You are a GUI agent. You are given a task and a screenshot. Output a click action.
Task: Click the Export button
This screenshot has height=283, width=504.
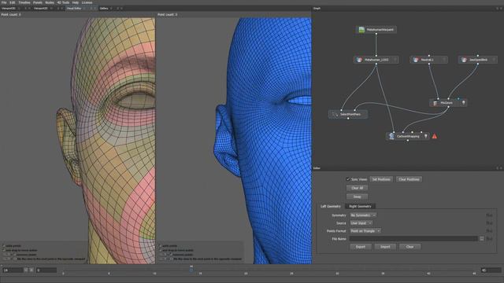coord(361,247)
